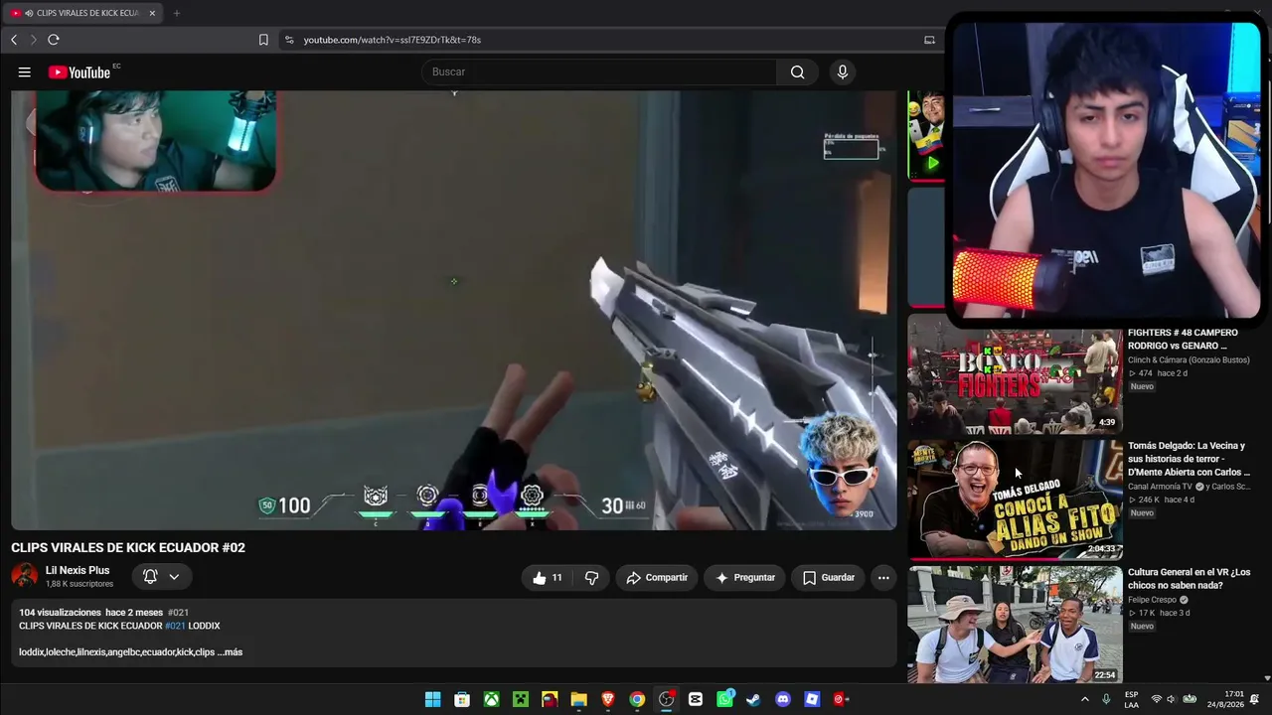Bookmark this page in the address bar
Viewport: 1272px width, 715px height.
point(263,40)
